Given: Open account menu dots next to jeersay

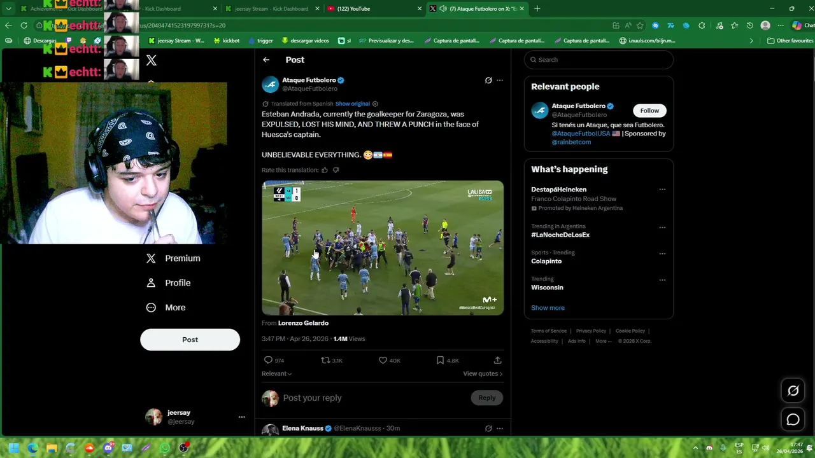Looking at the screenshot, I should coord(241,417).
